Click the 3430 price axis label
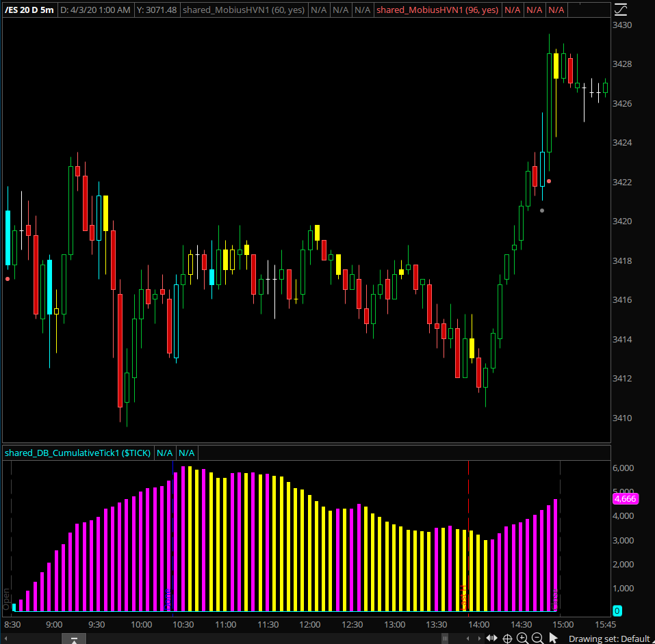655x644 pixels. 622,25
